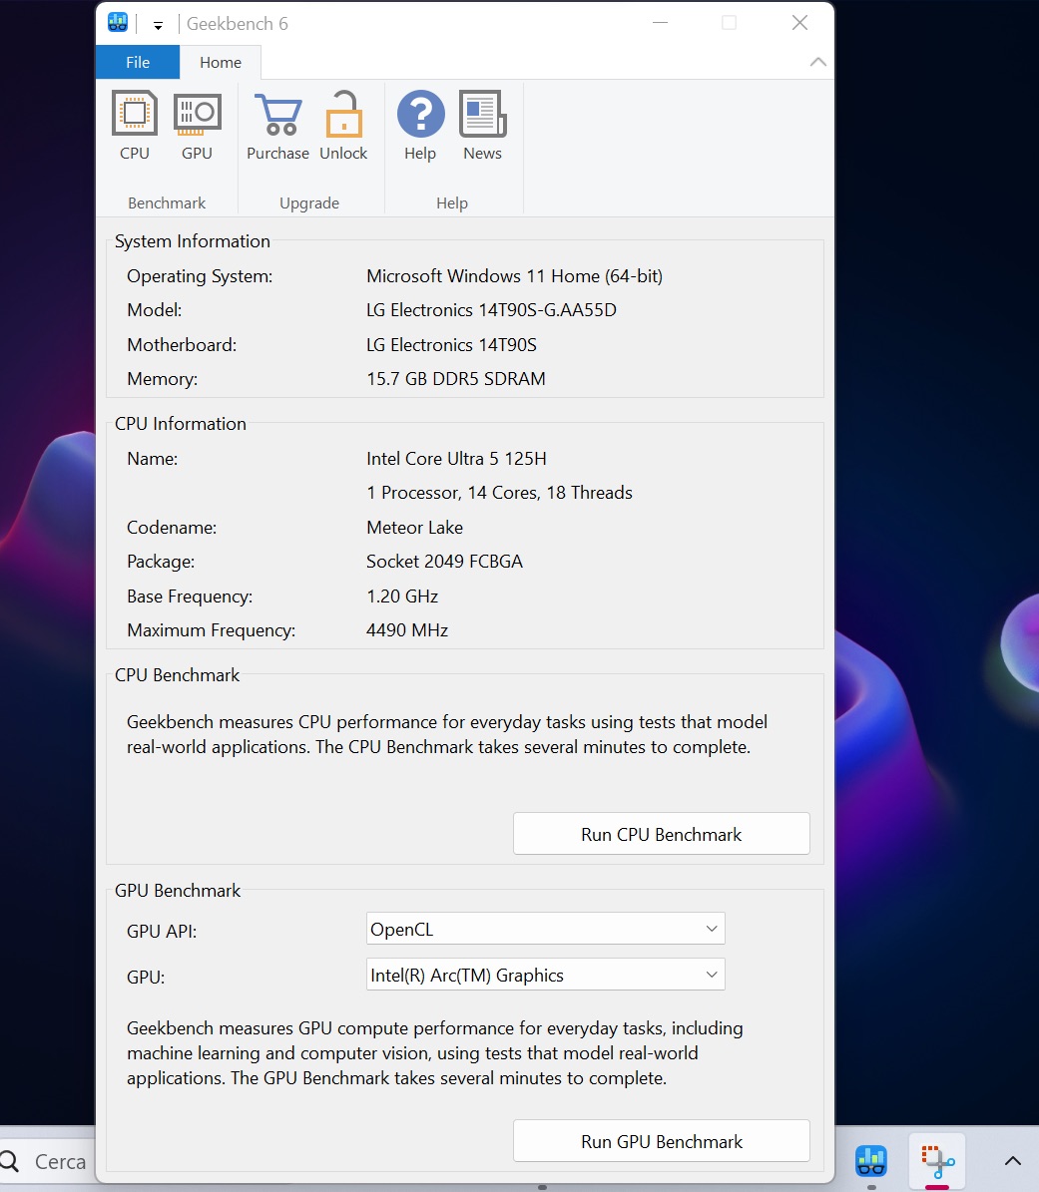The height and width of the screenshot is (1192, 1039).
Task: Click the Cerca taskbar search field
Action: coord(50,1161)
